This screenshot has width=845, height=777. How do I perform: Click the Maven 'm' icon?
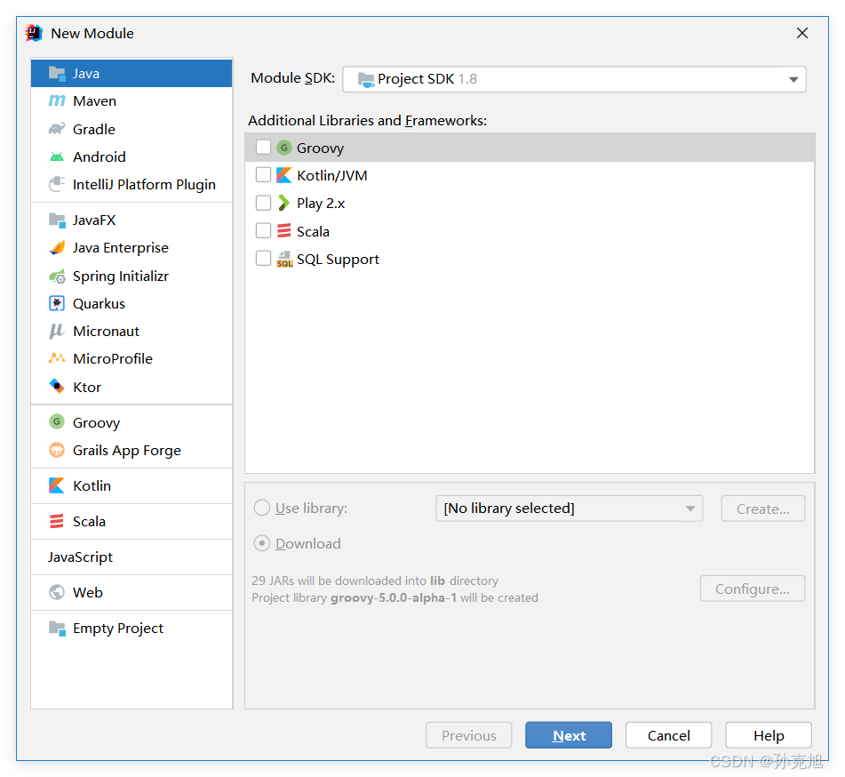pos(57,100)
